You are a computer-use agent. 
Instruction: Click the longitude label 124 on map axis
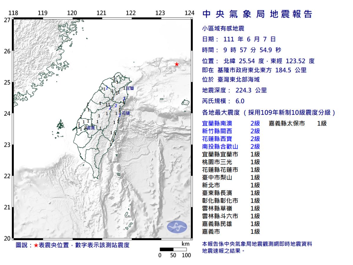pyautogui.click(x=190, y=13)
